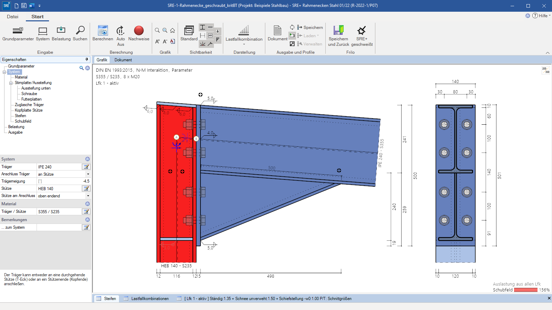Screen dimensions: 552x310
Task: Run Berechnen calculation icon
Action: 103,30
